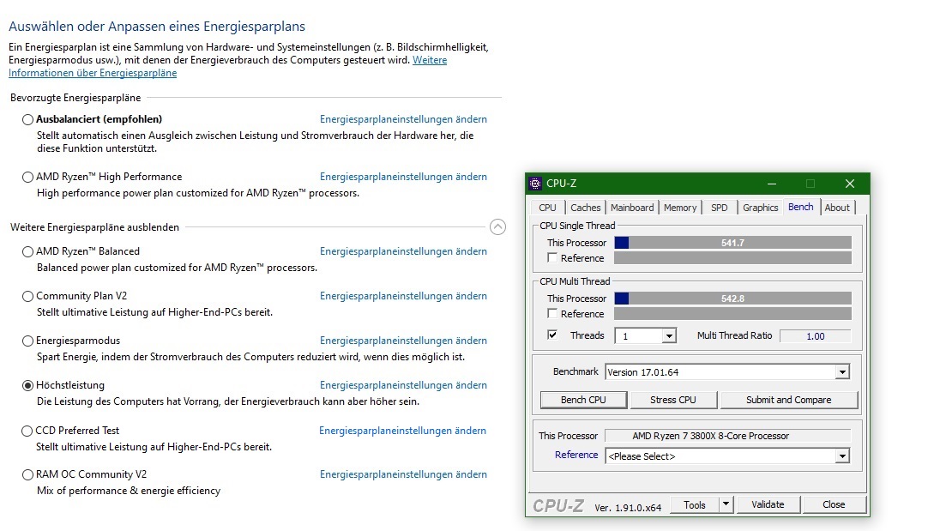This screenshot has height=531, width=934.
Task: Change settings for Energiesparmodus
Action: (x=403, y=341)
